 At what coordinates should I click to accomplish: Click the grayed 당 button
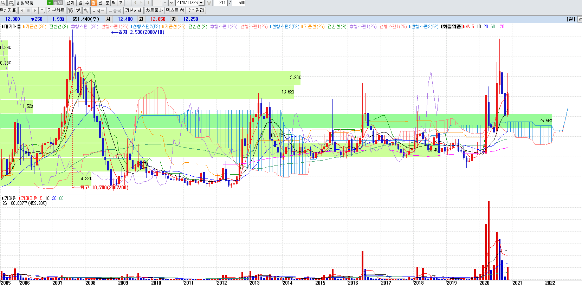coord(209,3)
